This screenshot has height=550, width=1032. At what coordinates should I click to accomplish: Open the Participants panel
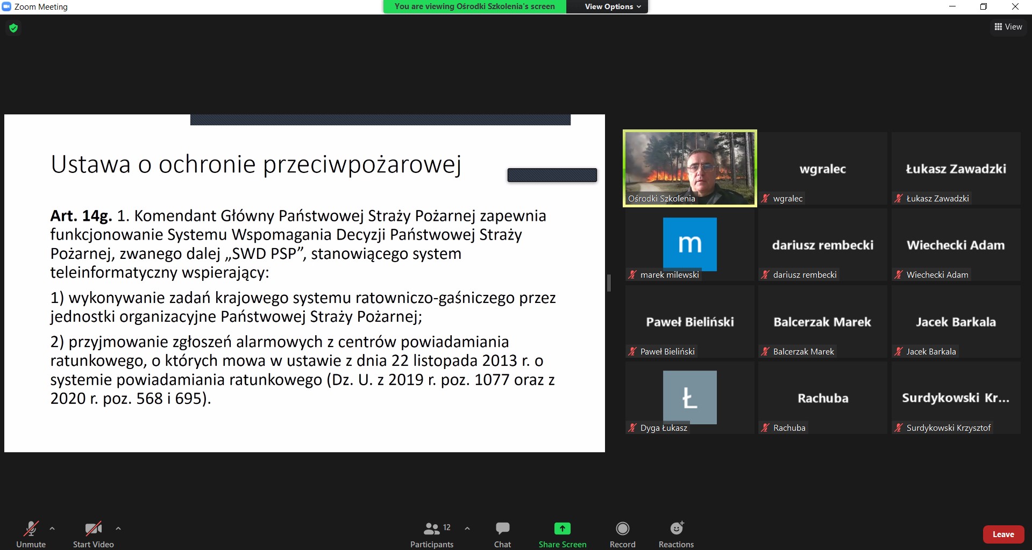pos(431,534)
